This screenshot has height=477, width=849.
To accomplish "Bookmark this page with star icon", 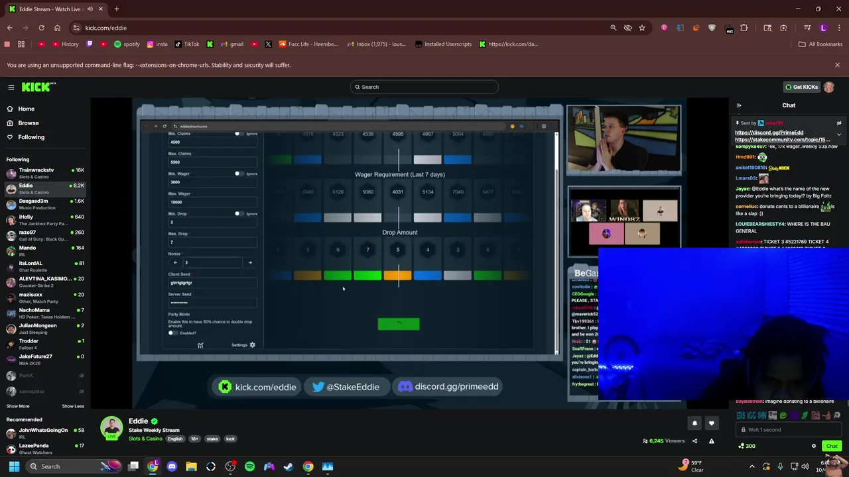I will 642,28.
